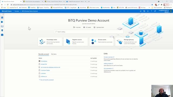Switch to Azure Purview documentation browser tab
This screenshot has height=97, width=173.
click(33, 2)
